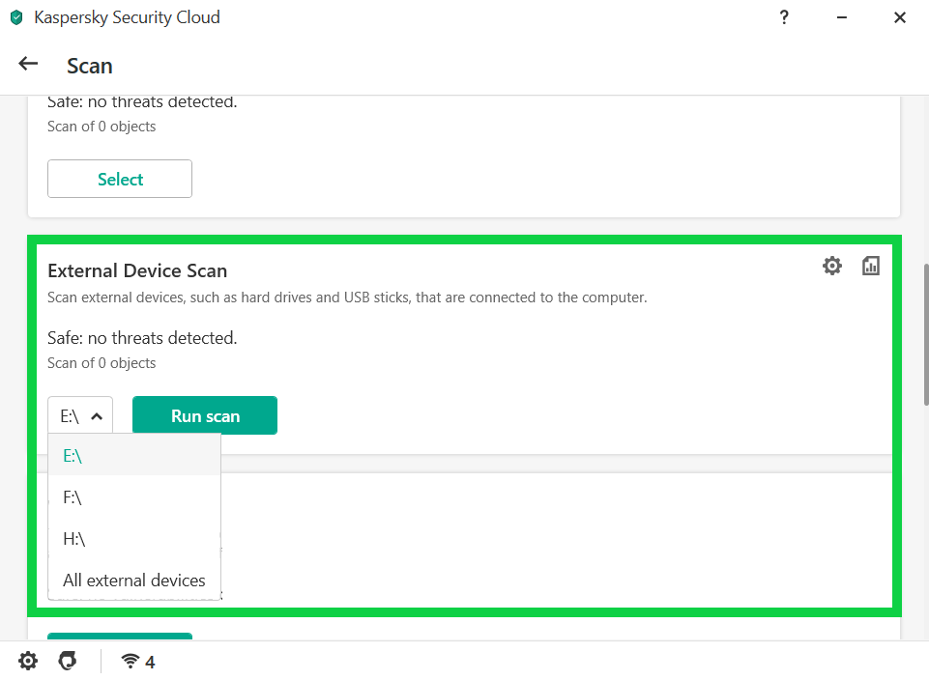Viewport: 929px width, 680px height.
Task: Click the Wi-Fi devices icon showing 4
Action: coord(137,662)
